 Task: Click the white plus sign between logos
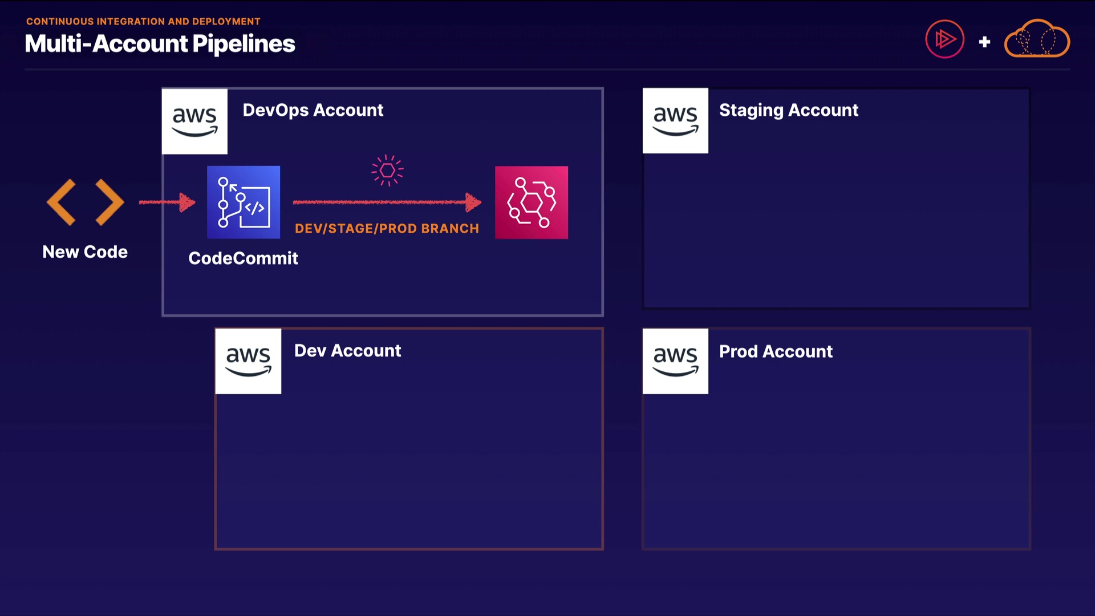(x=984, y=42)
